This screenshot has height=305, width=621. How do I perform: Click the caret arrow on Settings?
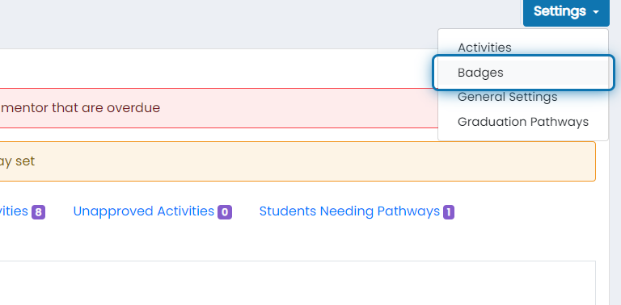[596, 12]
